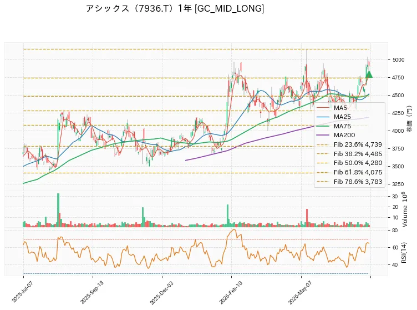Click the 5000 price axis tick label
This screenshot has width=417, height=310.
tap(398, 59)
